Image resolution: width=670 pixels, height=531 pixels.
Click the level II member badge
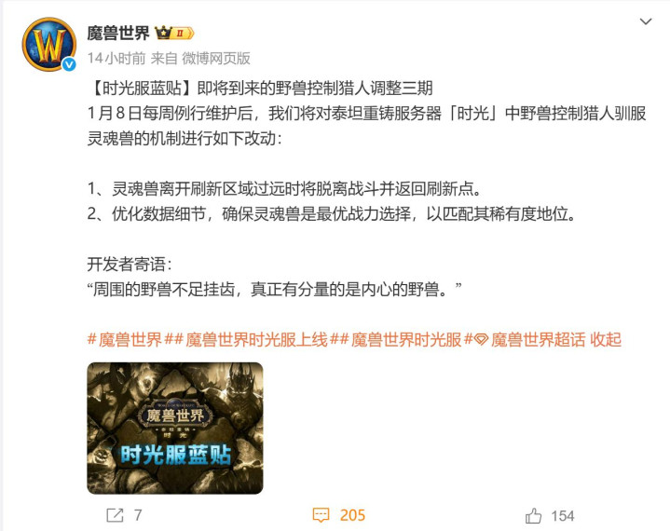[x=183, y=33]
